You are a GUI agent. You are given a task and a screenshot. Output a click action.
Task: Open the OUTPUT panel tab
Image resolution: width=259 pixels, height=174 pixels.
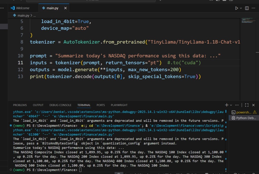38,105
